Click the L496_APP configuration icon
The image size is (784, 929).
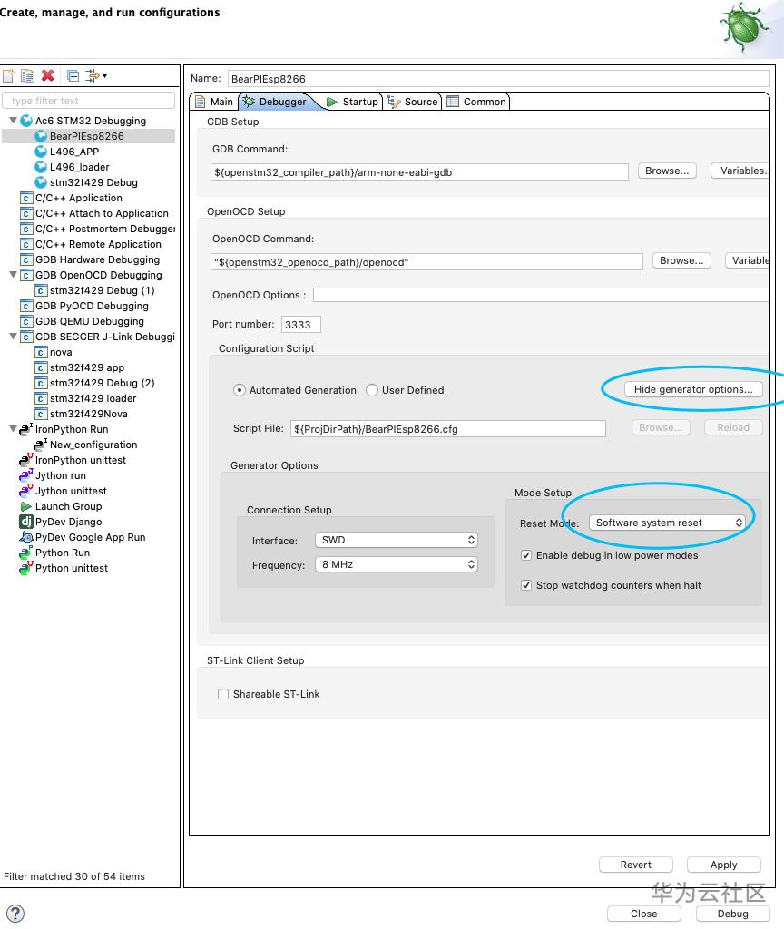click(x=41, y=152)
